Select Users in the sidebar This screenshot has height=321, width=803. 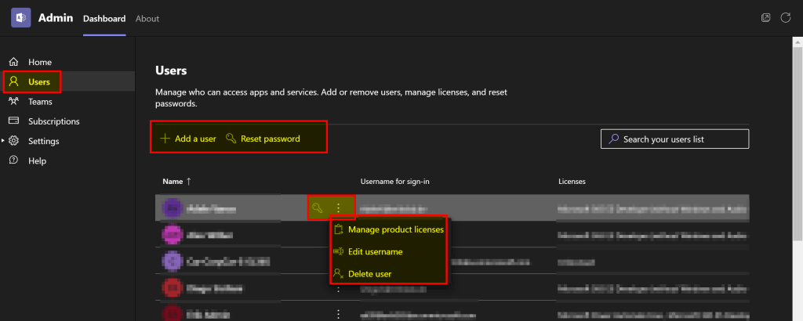coord(38,81)
